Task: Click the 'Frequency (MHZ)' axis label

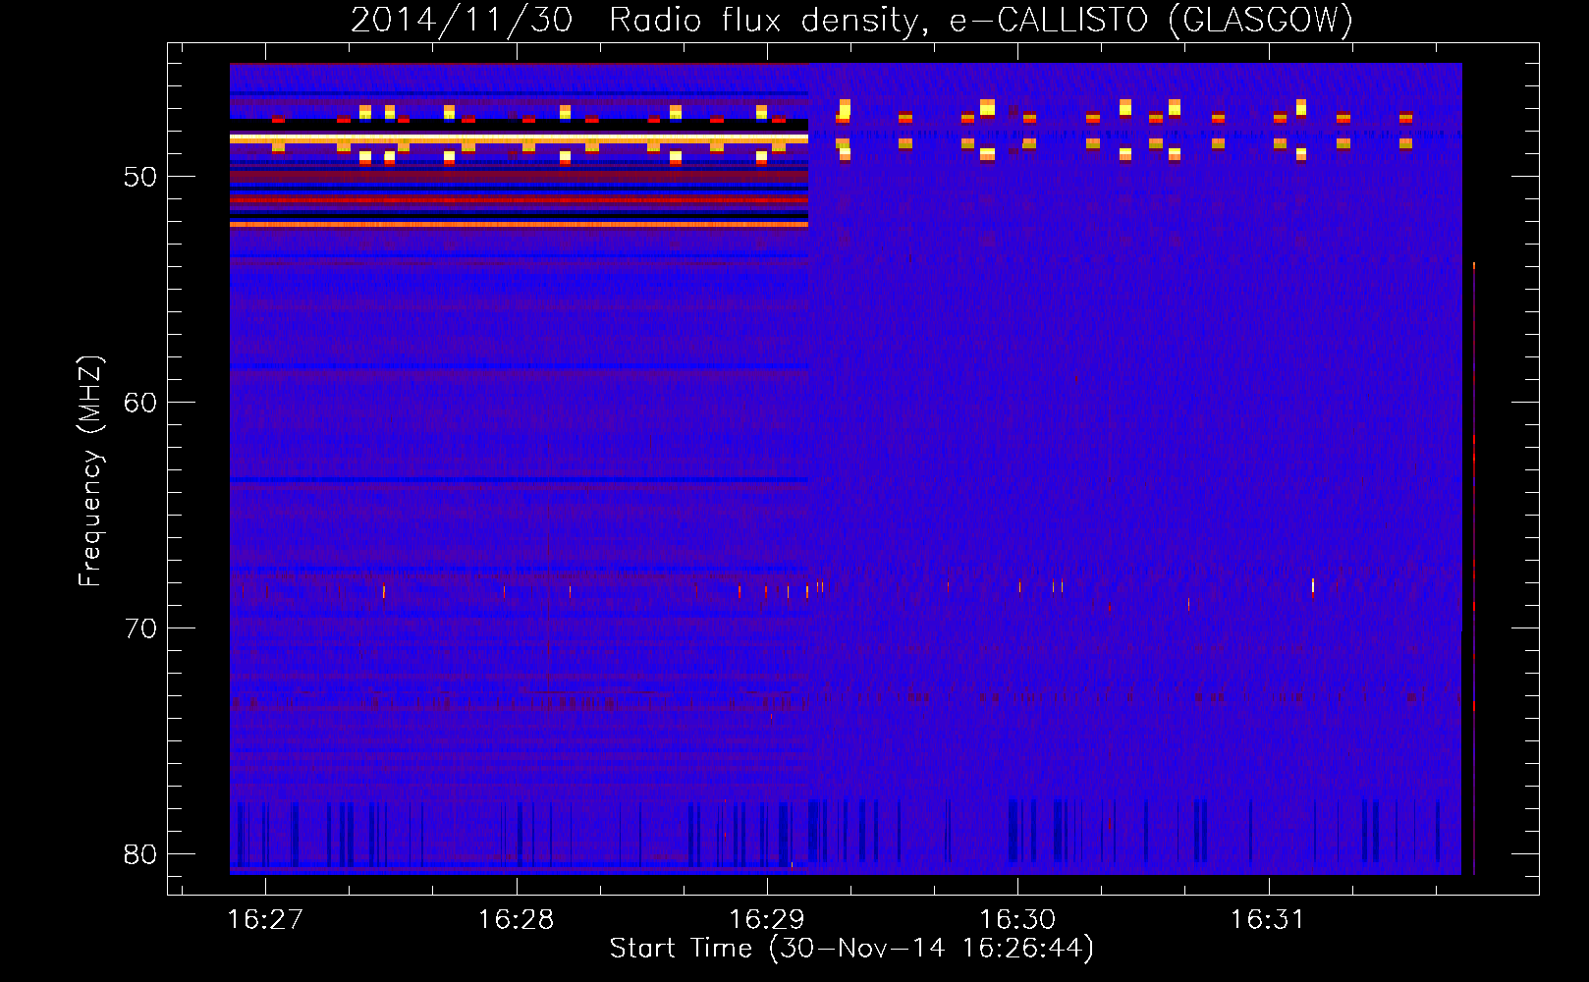Action: tap(90, 471)
